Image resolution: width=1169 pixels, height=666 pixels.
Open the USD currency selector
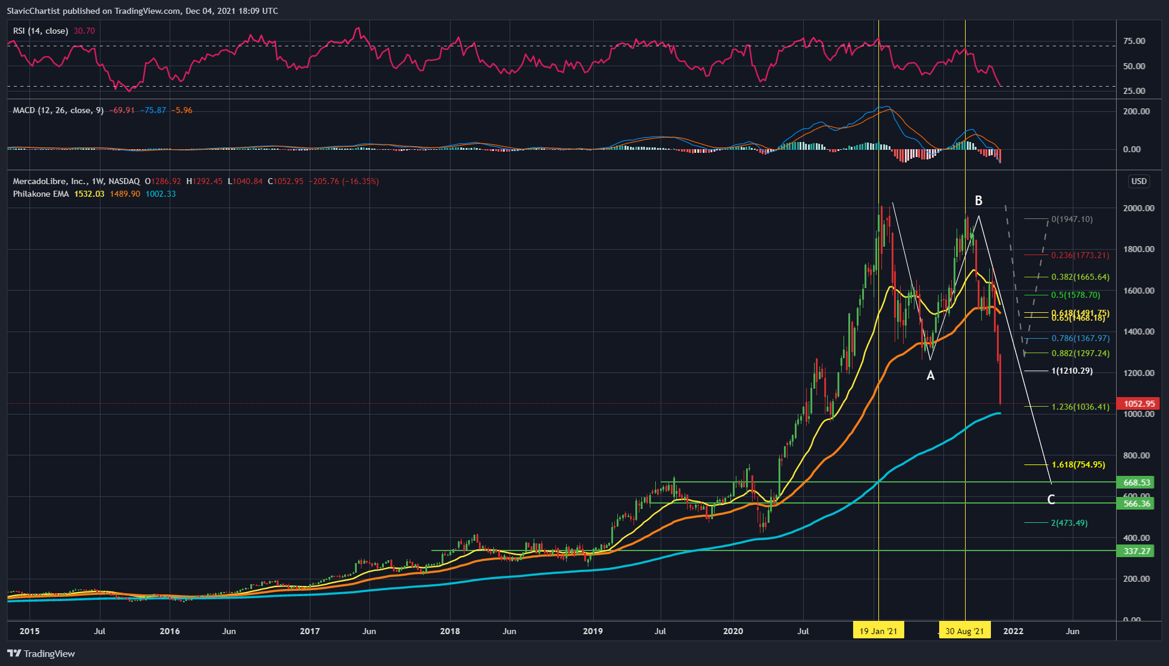1139,181
